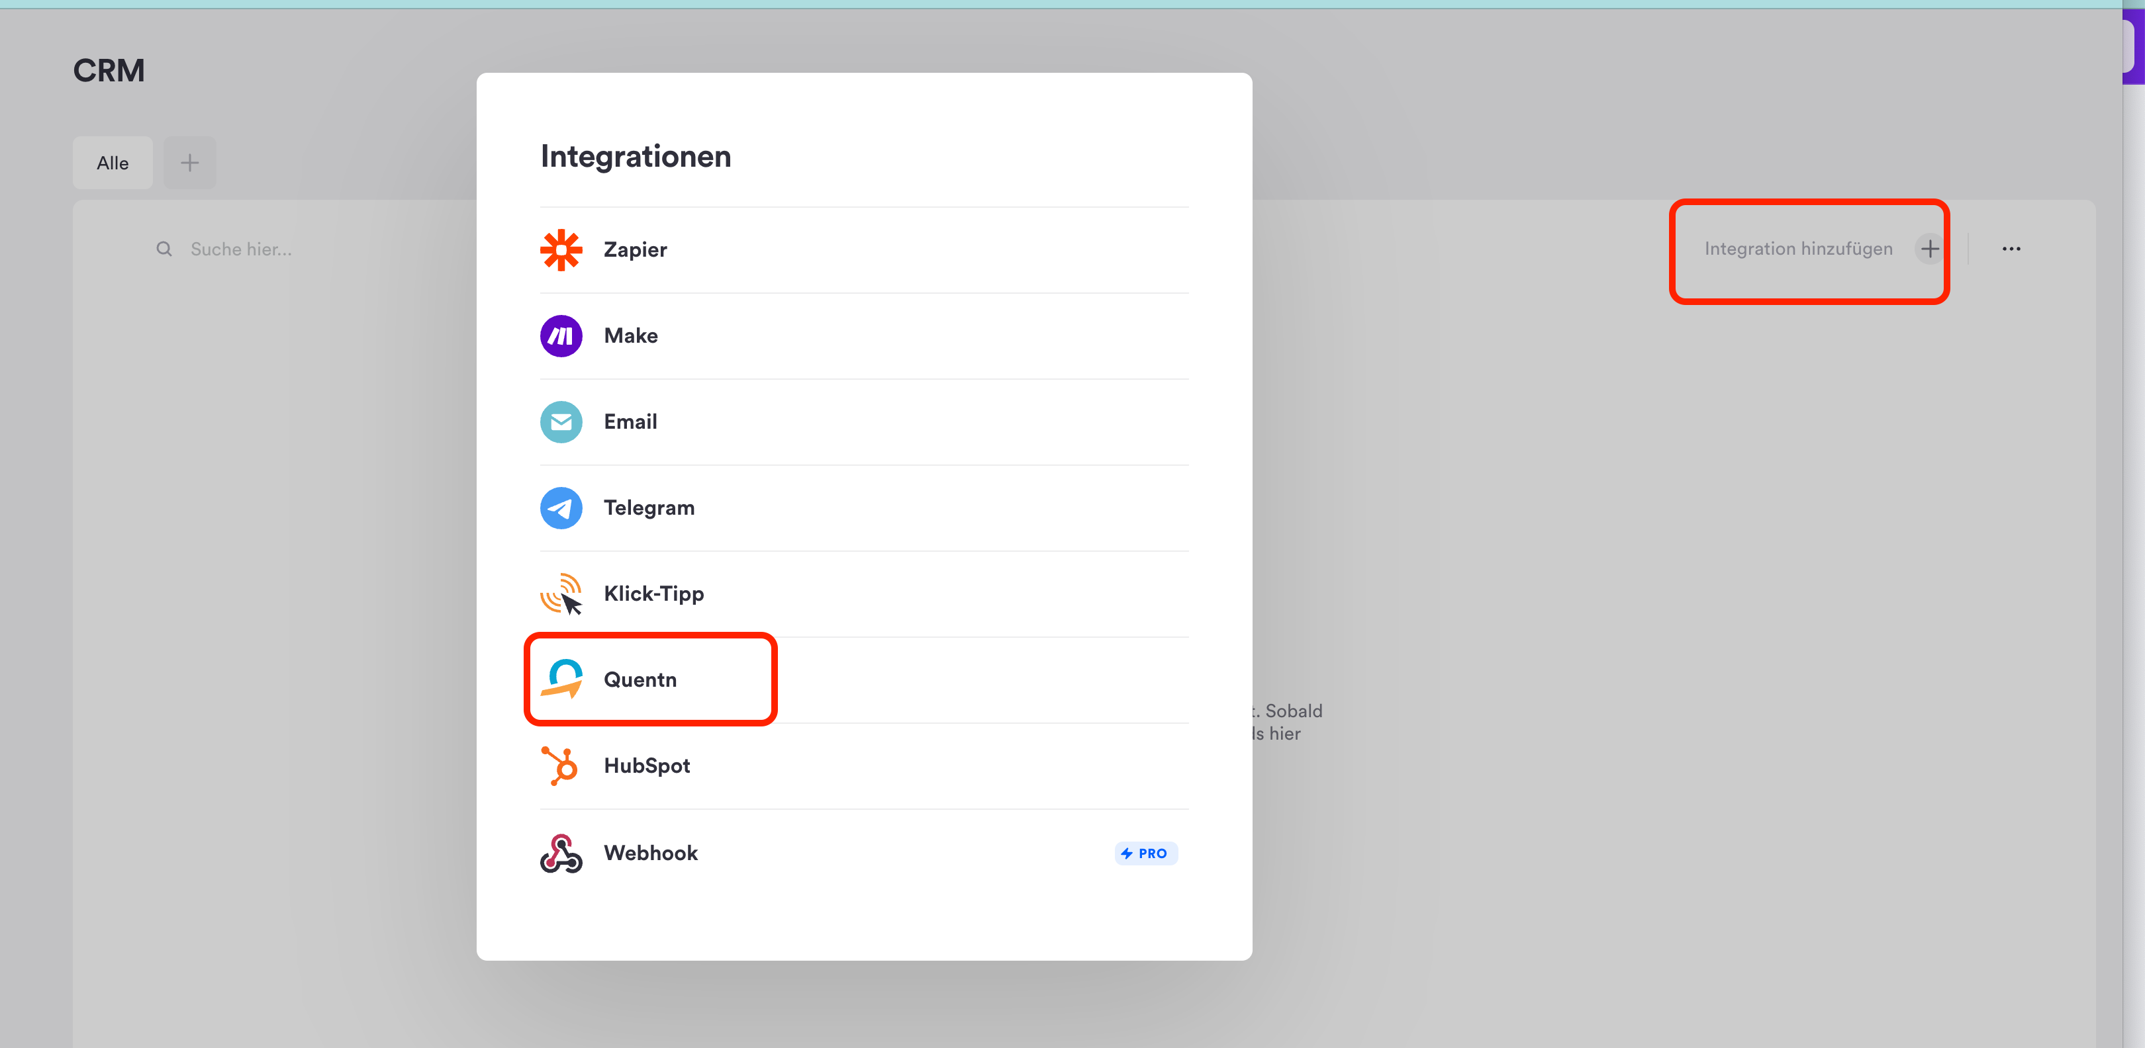
Task: Click the Webhook logo icon
Action: [x=560, y=853]
